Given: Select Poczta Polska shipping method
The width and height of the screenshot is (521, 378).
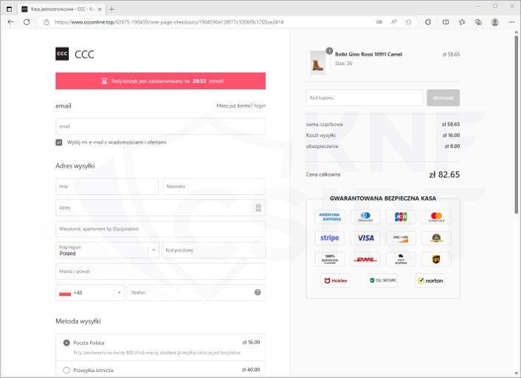Looking at the screenshot, I should click(x=66, y=343).
